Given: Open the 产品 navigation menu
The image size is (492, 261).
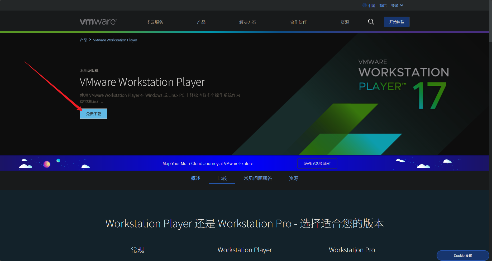Looking at the screenshot, I should [201, 22].
